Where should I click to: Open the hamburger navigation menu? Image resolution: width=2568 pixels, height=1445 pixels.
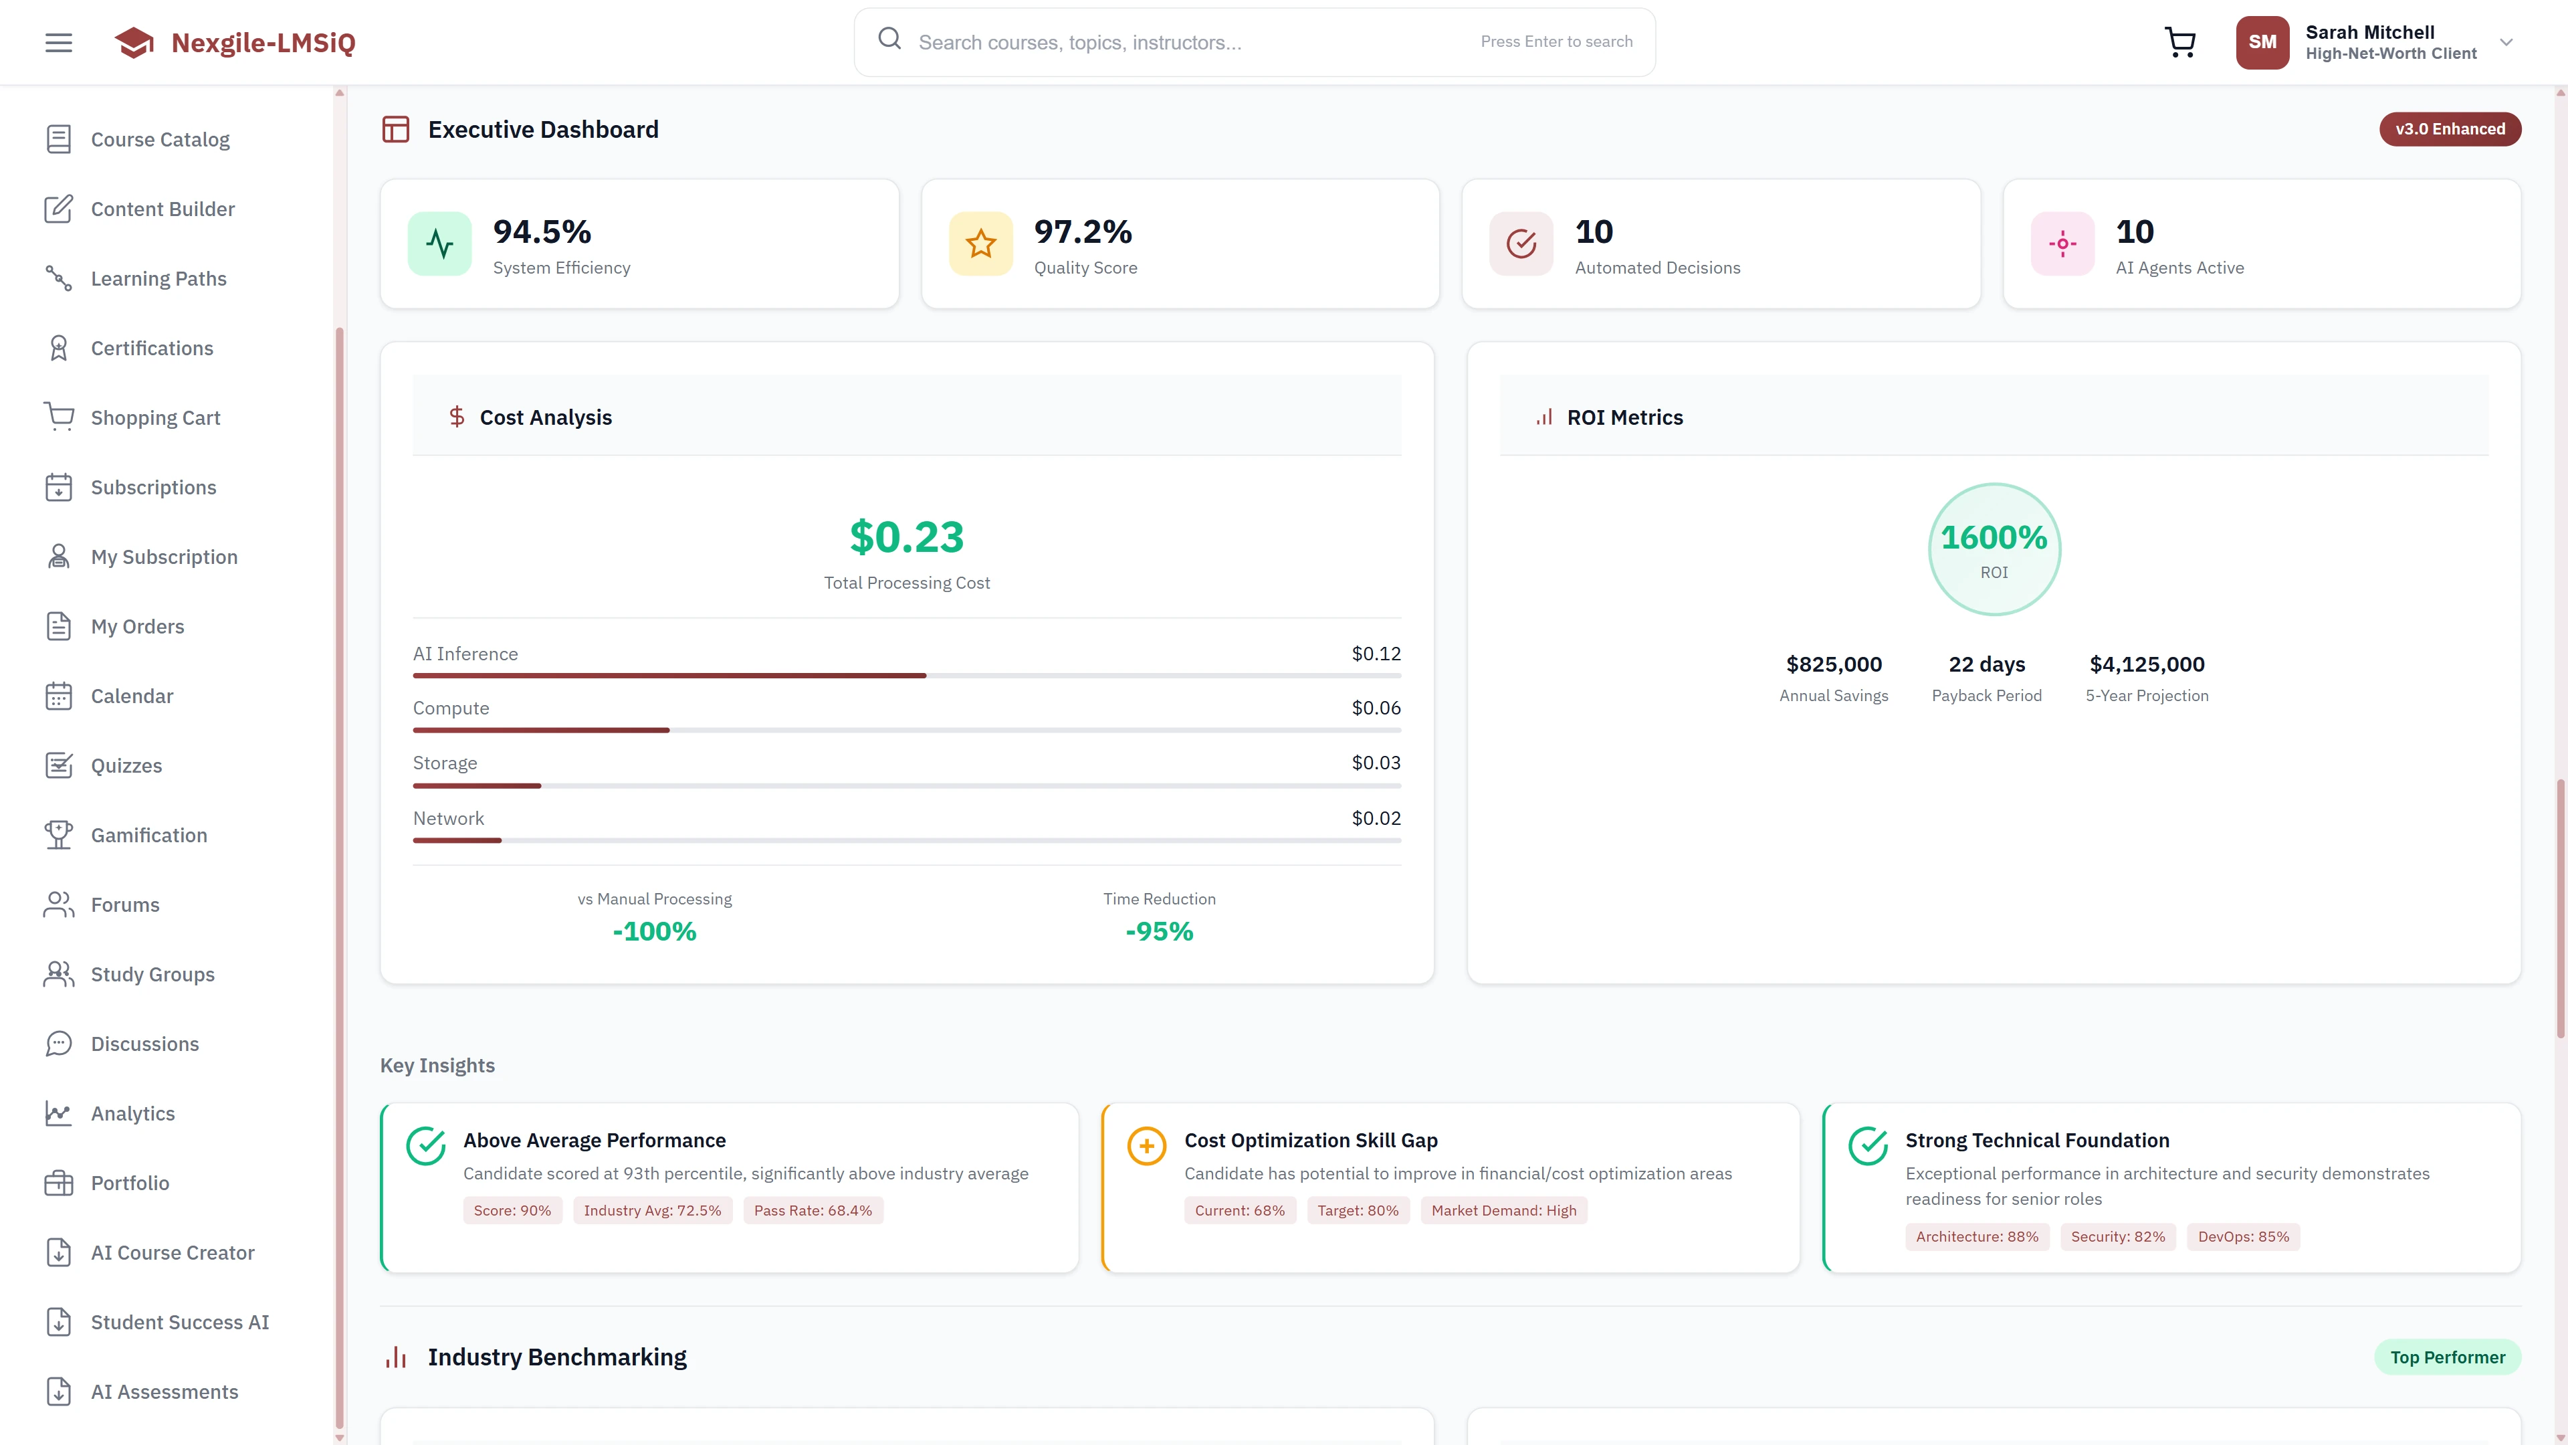click(x=57, y=42)
